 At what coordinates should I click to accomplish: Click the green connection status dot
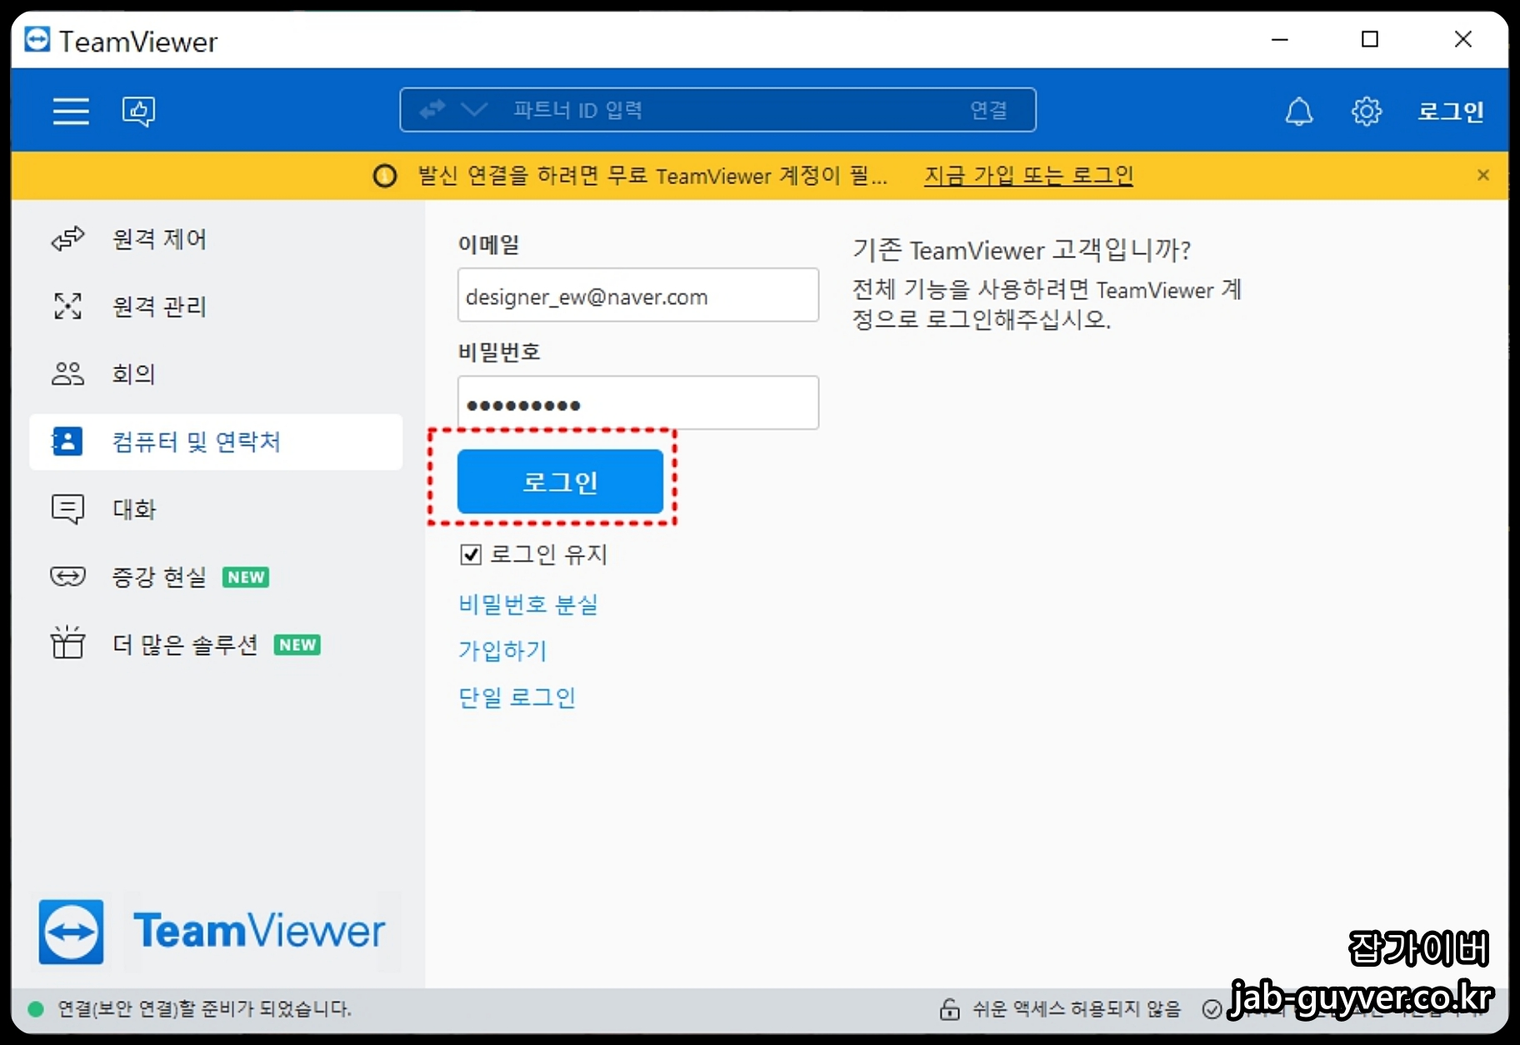pos(36,1009)
